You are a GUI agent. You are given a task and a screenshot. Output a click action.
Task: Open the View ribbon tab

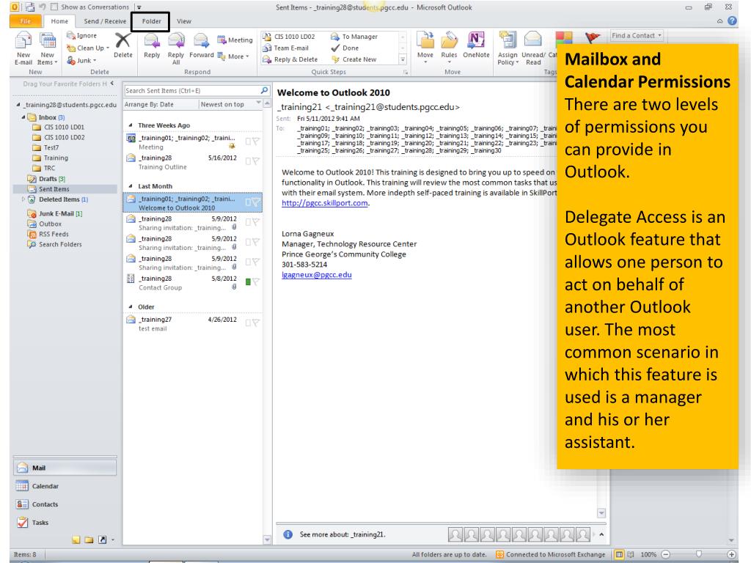click(184, 21)
